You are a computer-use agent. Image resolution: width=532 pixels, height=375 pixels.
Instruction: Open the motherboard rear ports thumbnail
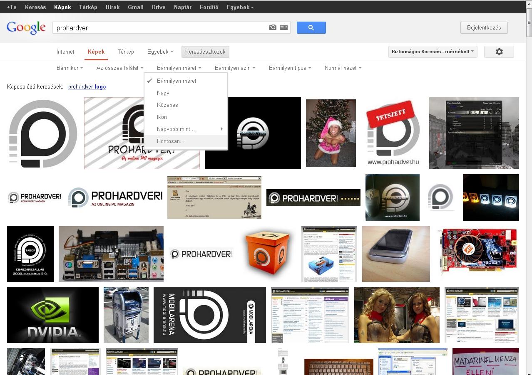(111, 254)
